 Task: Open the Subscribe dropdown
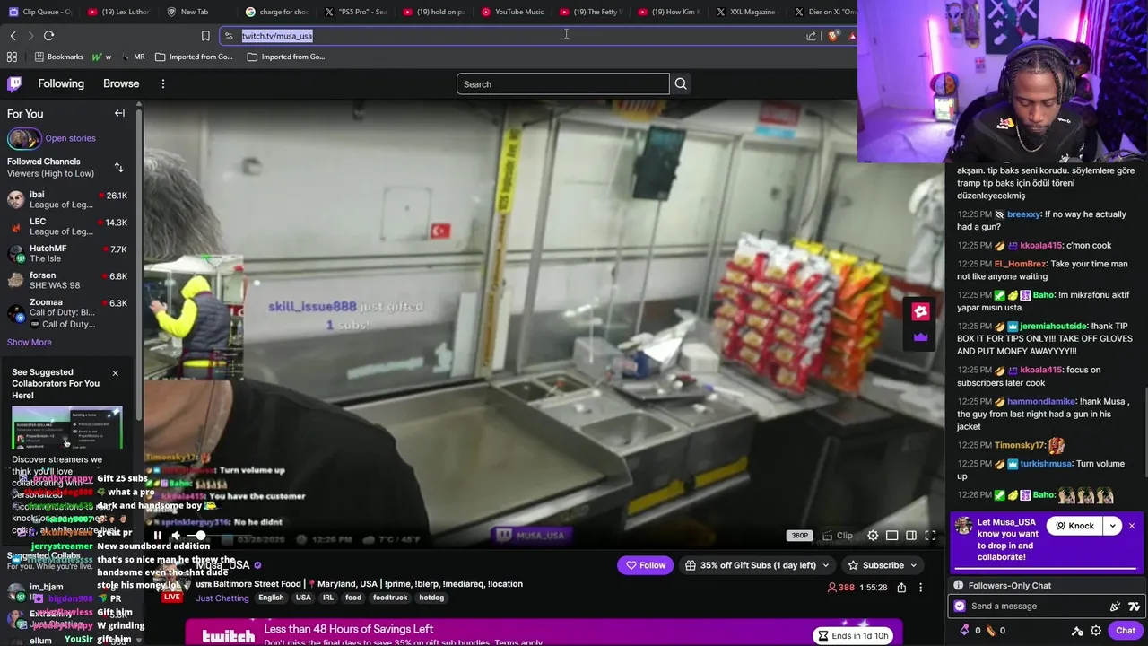point(883,565)
